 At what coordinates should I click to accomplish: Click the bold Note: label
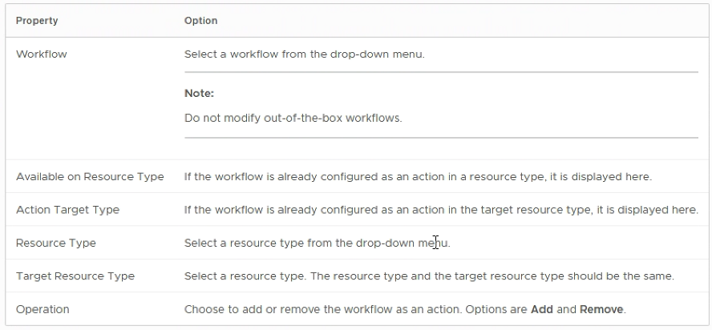(x=199, y=94)
